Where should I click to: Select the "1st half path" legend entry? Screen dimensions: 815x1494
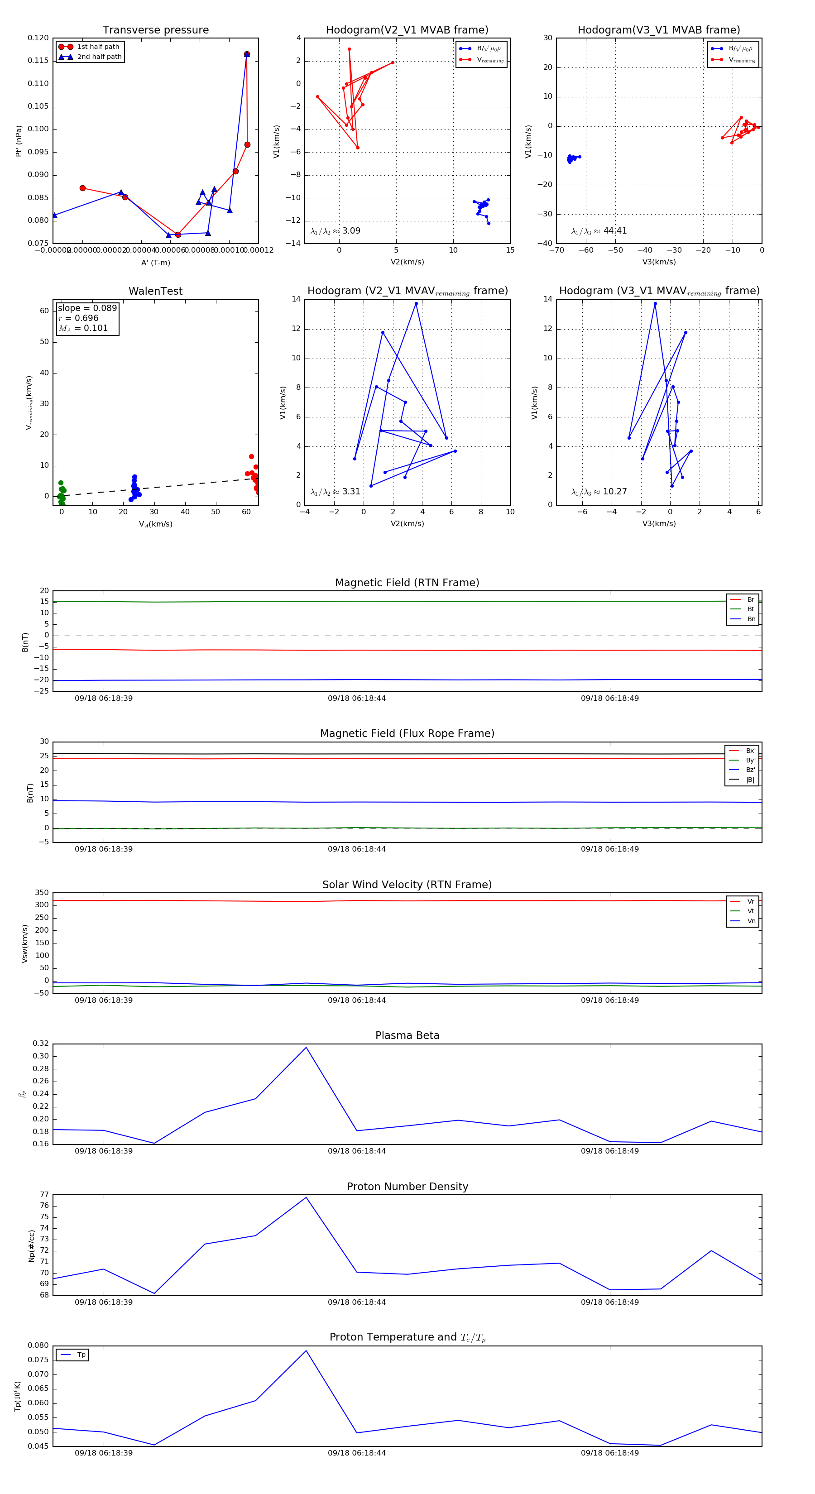90,47
